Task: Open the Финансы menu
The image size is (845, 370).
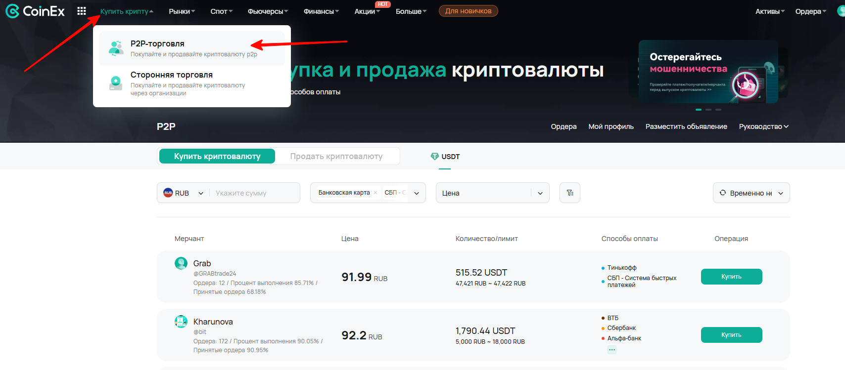Action: [x=322, y=11]
